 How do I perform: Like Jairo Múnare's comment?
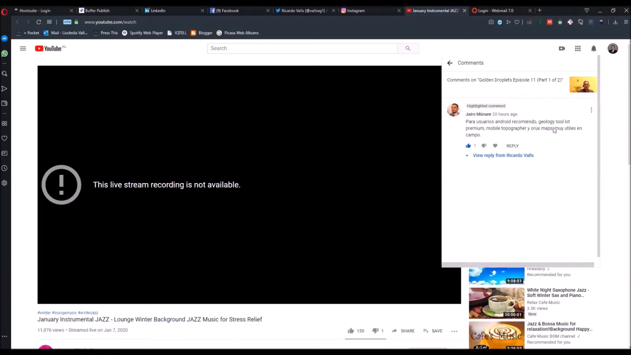click(x=468, y=146)
